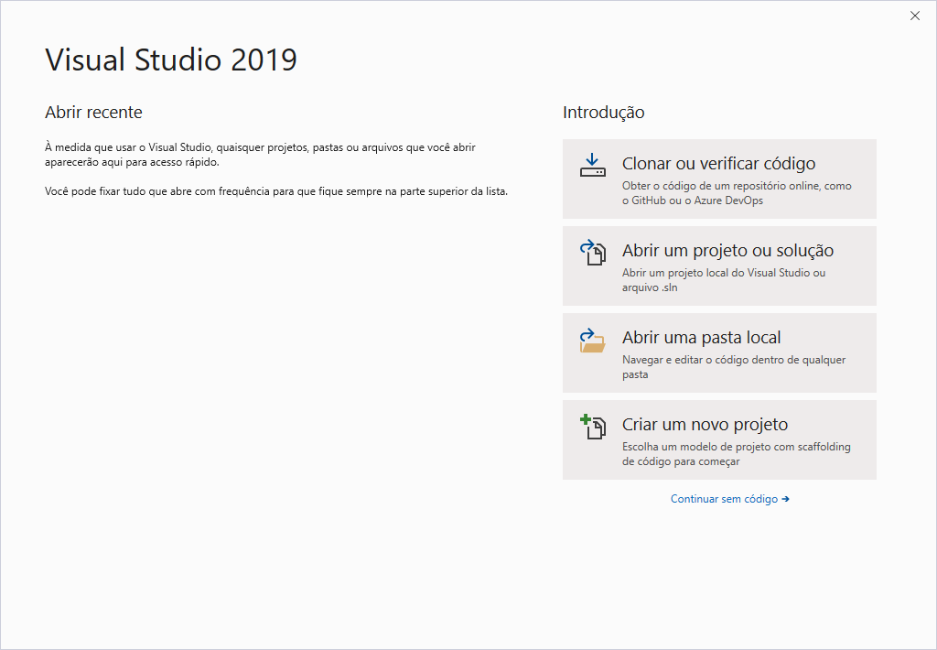Click the "Visual Studio 2019" title text
Screen dimensions: 937x650
[171, 60]
